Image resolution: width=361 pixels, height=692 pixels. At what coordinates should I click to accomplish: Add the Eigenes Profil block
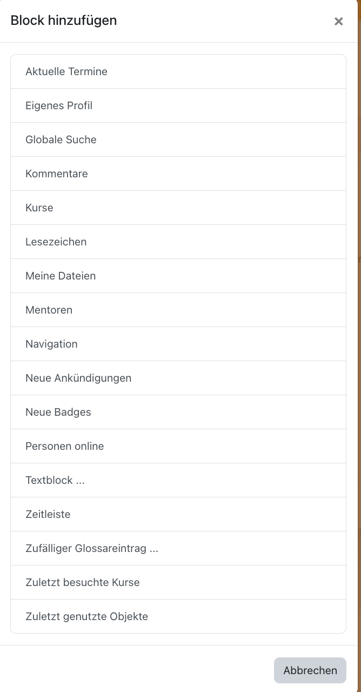click(178, 105)
